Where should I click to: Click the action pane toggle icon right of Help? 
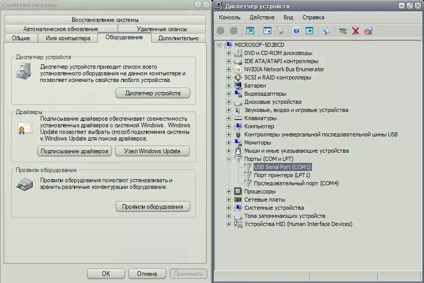click(309, 31)
